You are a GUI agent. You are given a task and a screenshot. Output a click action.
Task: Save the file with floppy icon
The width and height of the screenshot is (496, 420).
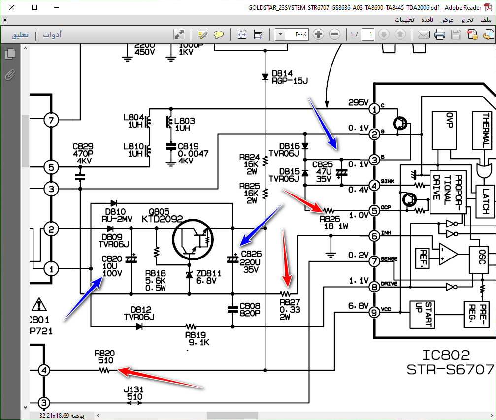[x=456, y=34]
